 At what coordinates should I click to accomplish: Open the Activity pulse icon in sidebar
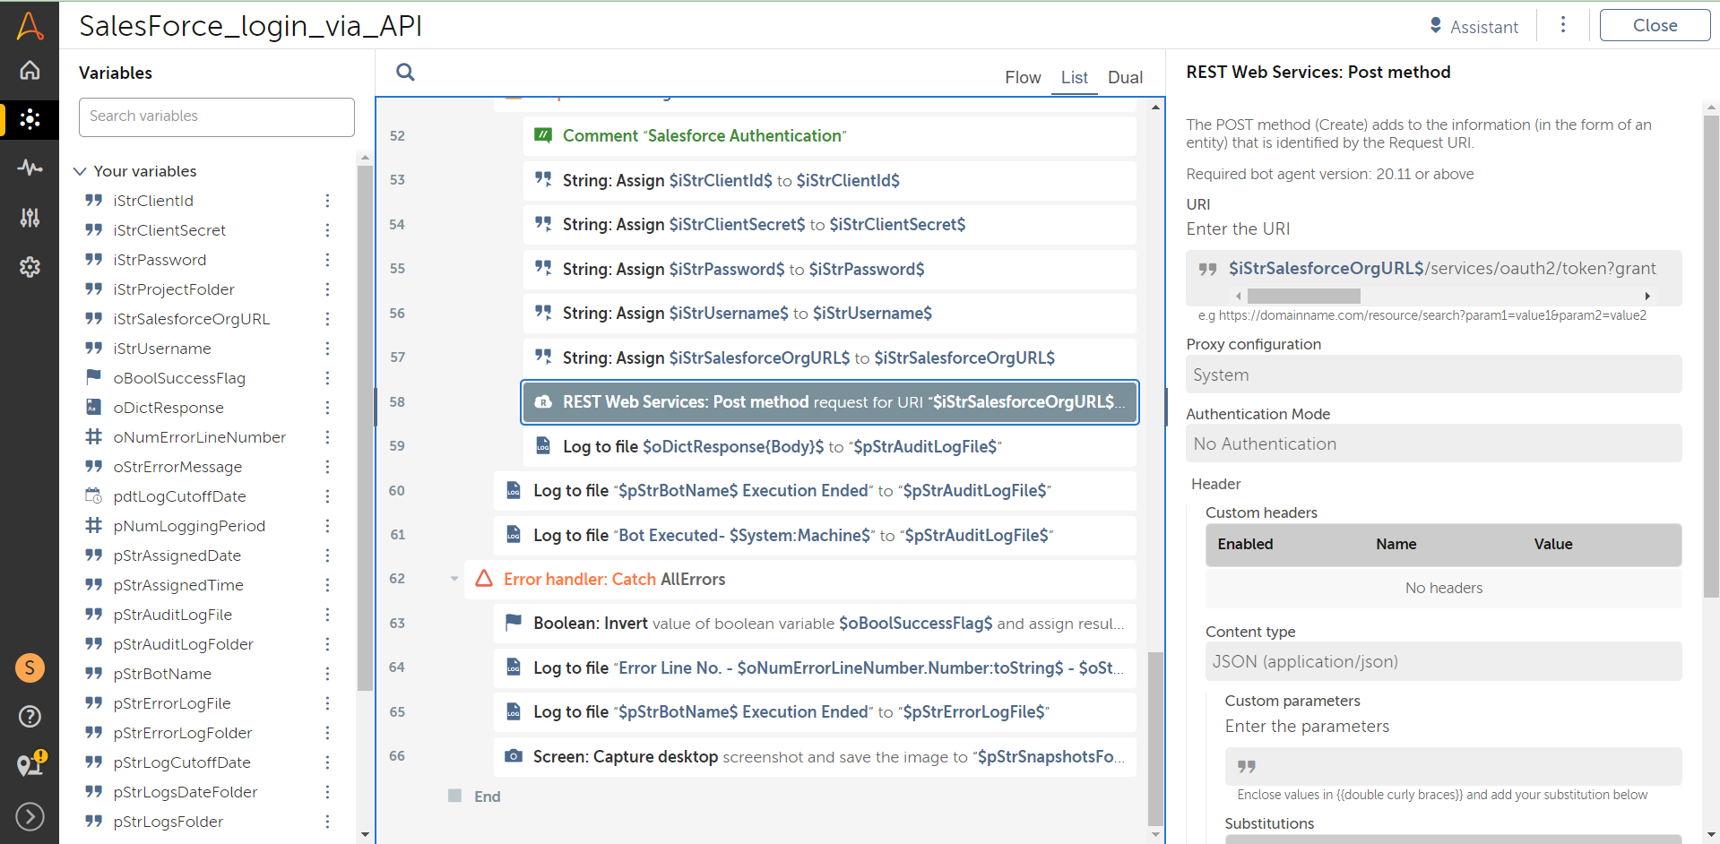[30, 168]
